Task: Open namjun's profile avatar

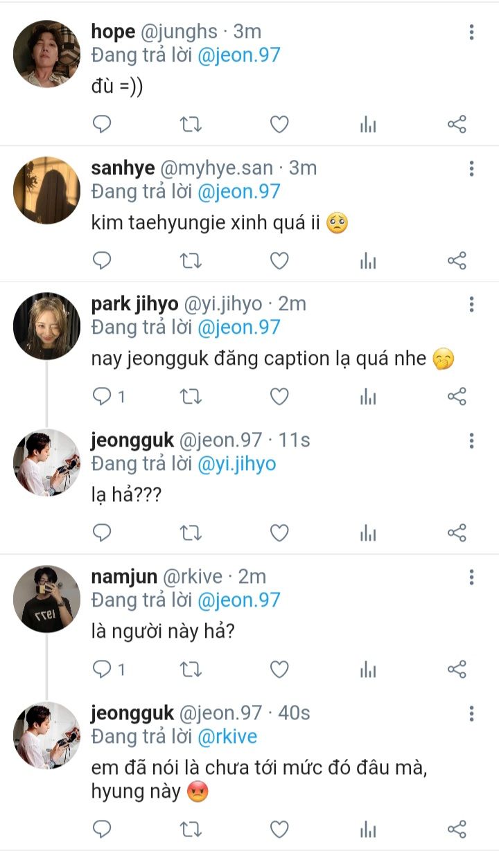Action: point(46,599)
